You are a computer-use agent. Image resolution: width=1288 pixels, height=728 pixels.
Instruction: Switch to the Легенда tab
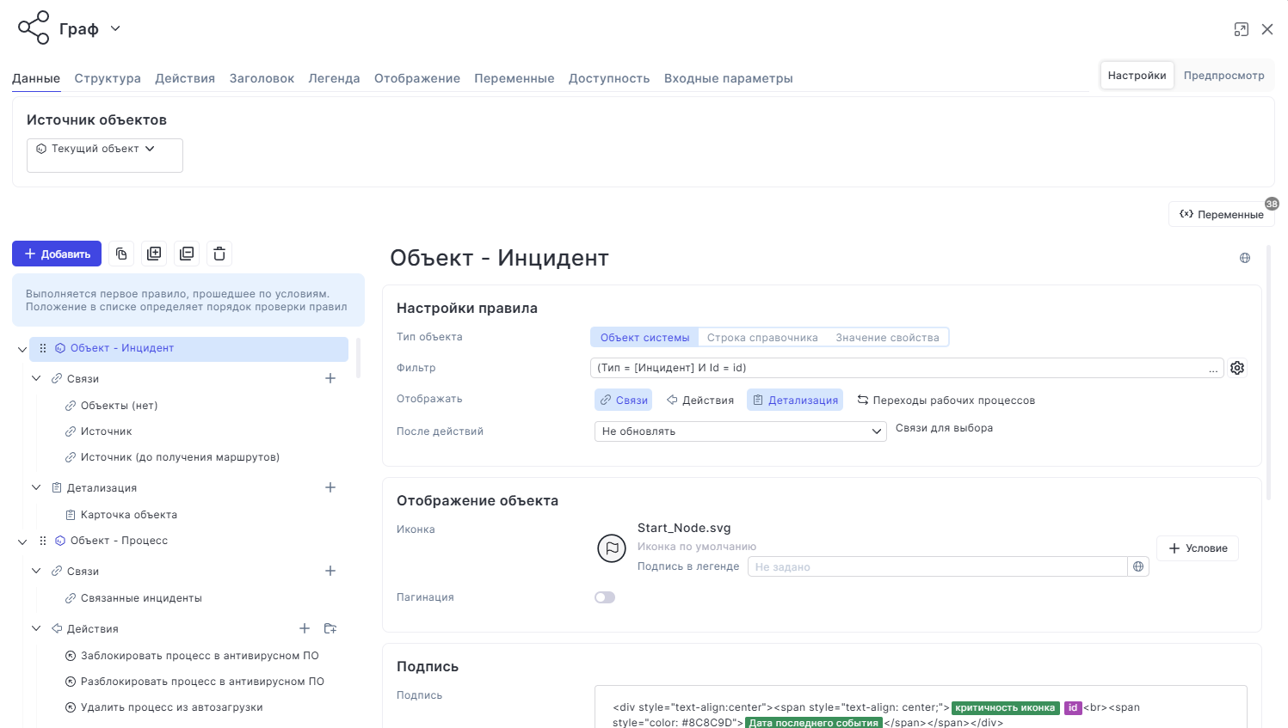click(334, 78)
